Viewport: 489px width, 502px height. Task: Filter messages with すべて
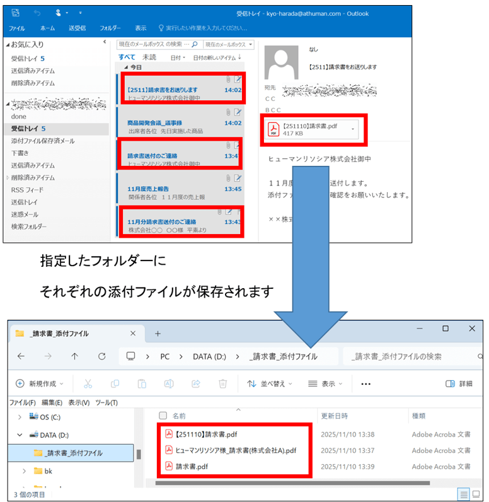click(127, 57)
